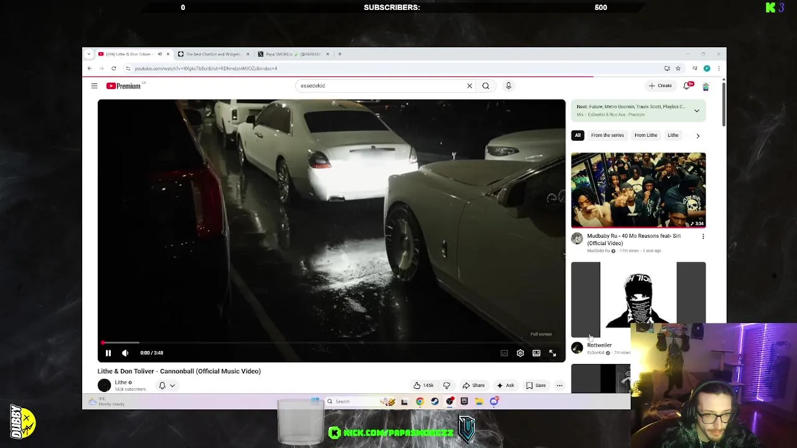Select From the series chip
Viewport: 797px width, 448px height.
(x=607, y=135)
